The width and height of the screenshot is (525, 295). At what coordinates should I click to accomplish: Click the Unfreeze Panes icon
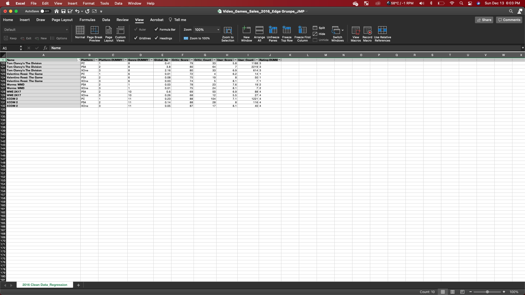273,30
